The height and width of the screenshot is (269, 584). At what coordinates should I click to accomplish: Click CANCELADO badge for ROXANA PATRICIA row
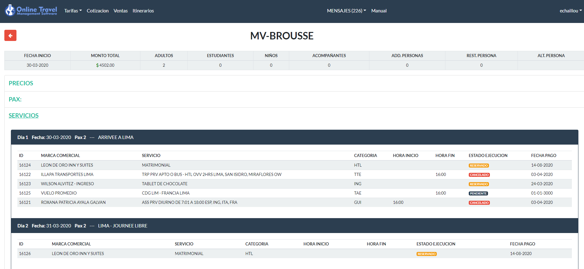pos(479,203)
